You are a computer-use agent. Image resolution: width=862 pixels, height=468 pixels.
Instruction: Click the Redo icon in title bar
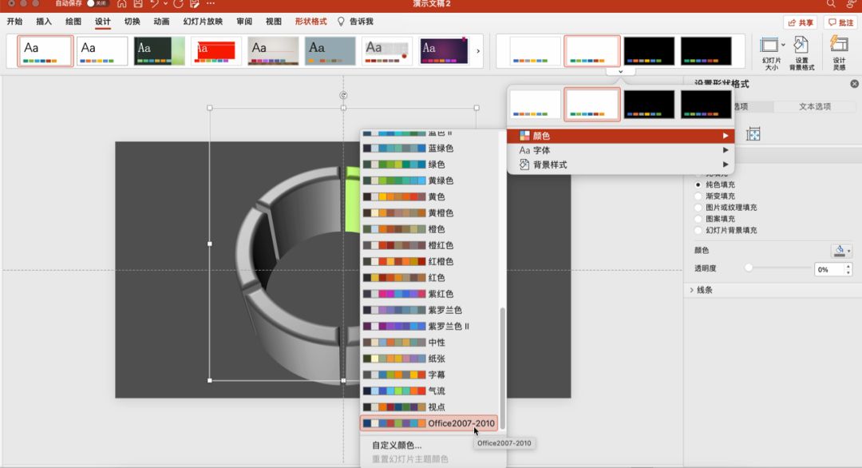click(178, 4)
